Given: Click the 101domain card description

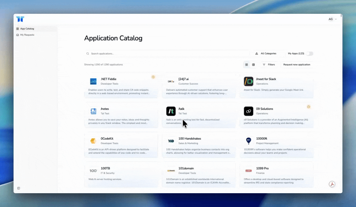Looking at the screenshot, I should (x=198, y=181).
